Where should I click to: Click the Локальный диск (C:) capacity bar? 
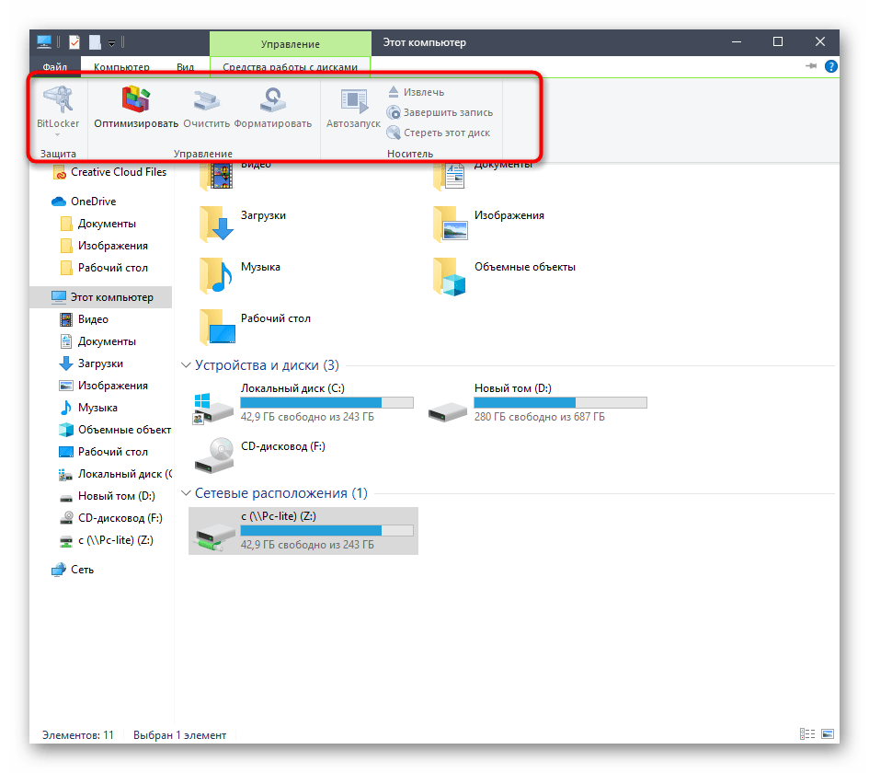click(x=326, y=403)
